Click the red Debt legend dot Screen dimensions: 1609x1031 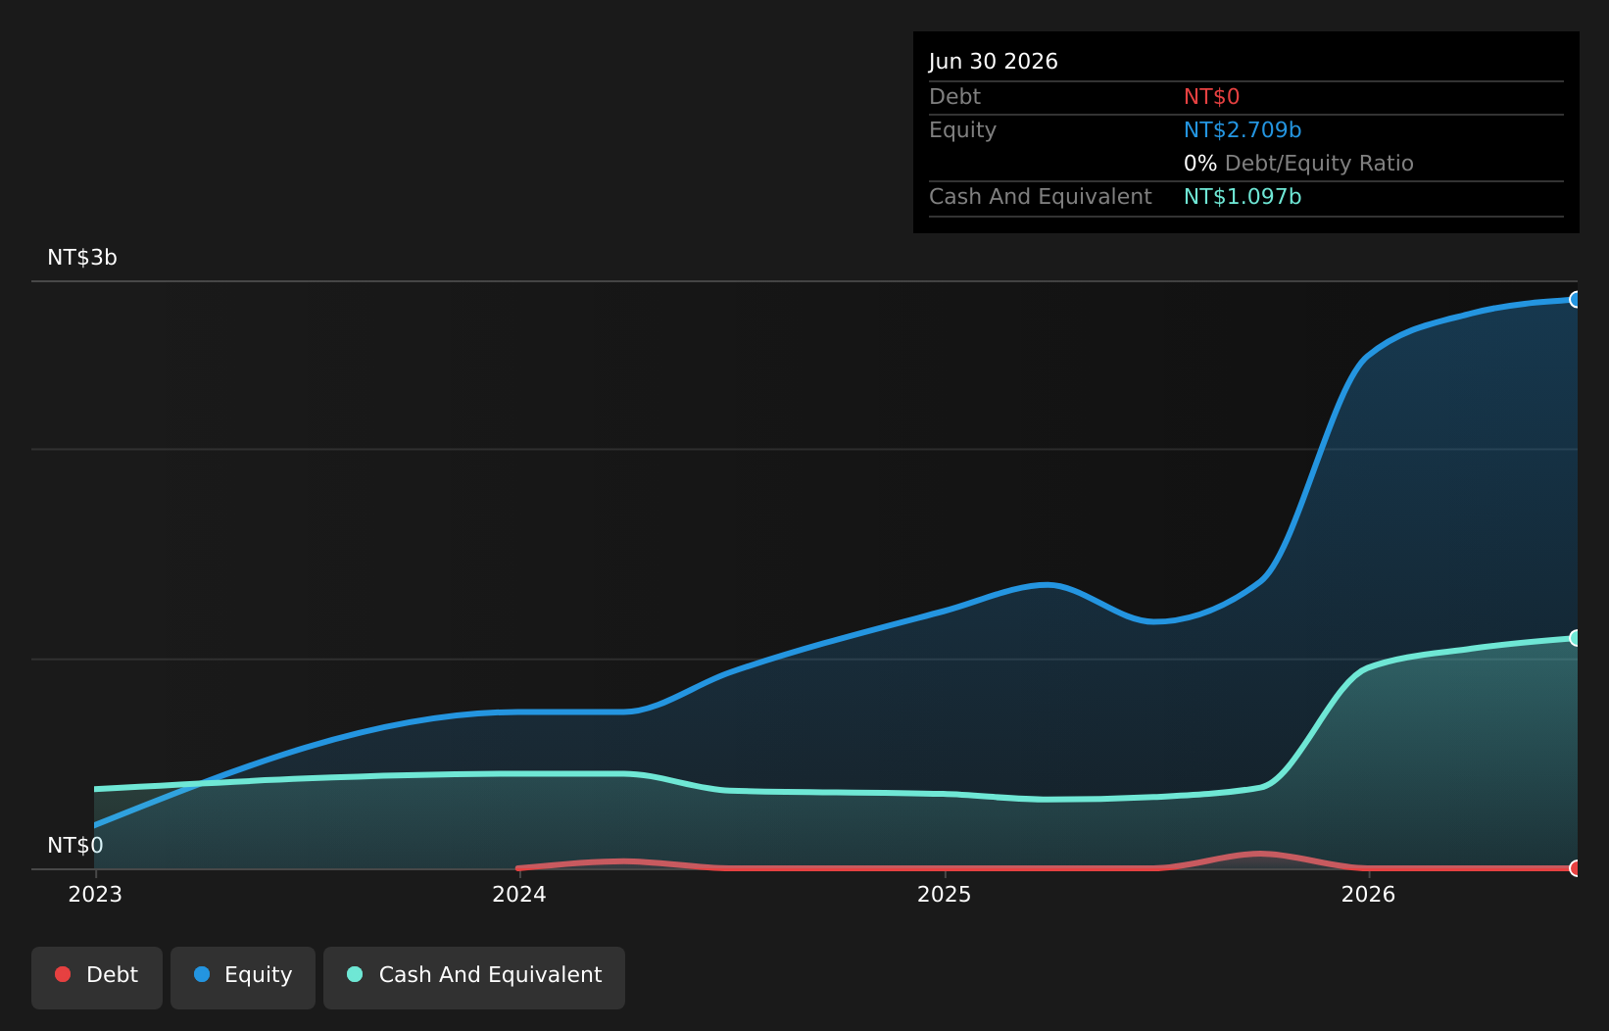(63, 974)
